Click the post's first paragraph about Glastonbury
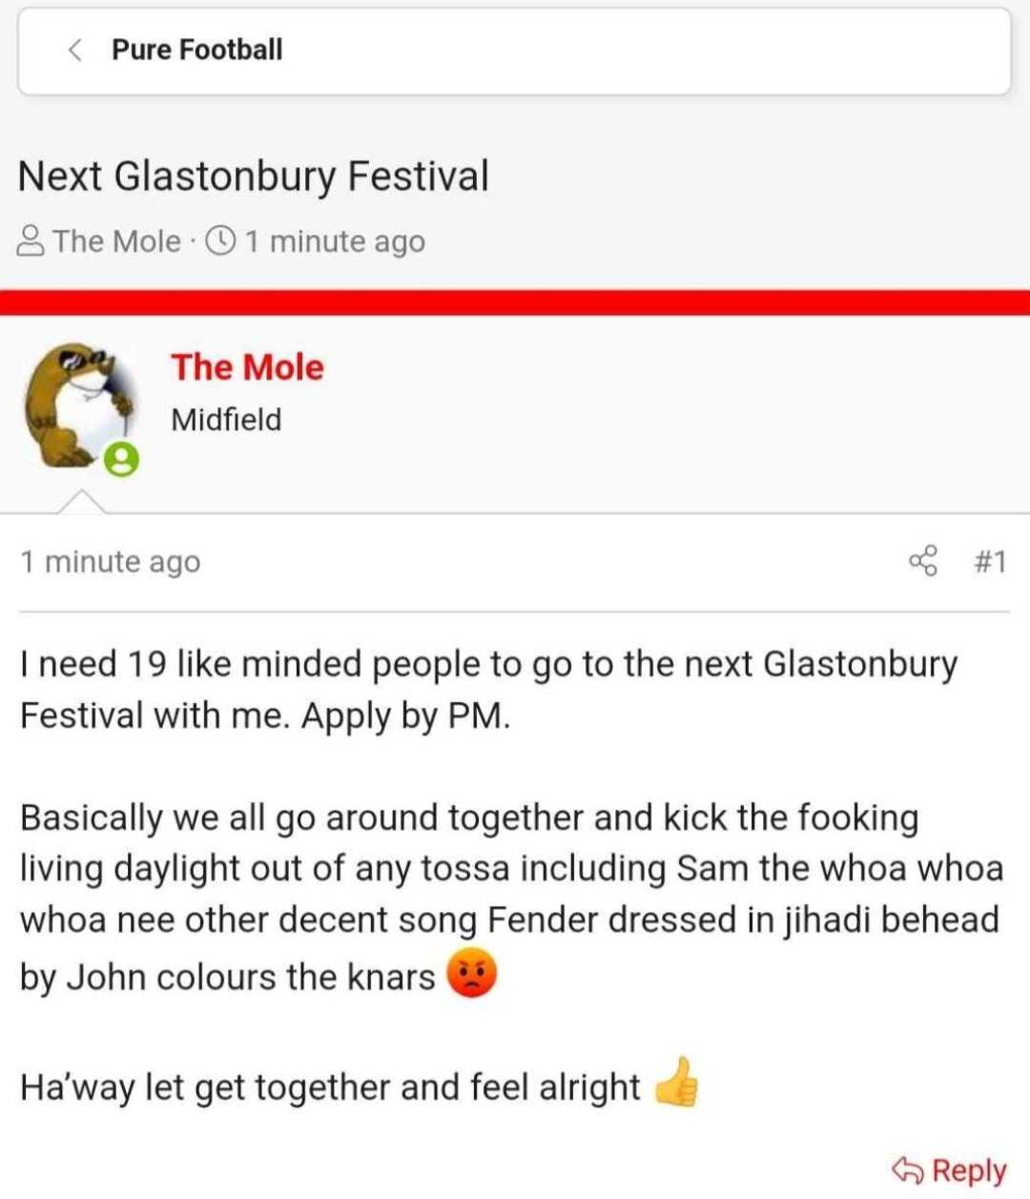Screen dimensions: 1030x1199 coord(488,689)
